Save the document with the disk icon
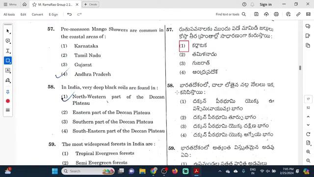Image resolution: width=314 pixels, height=177 pixels. click(x=256, y=14)
